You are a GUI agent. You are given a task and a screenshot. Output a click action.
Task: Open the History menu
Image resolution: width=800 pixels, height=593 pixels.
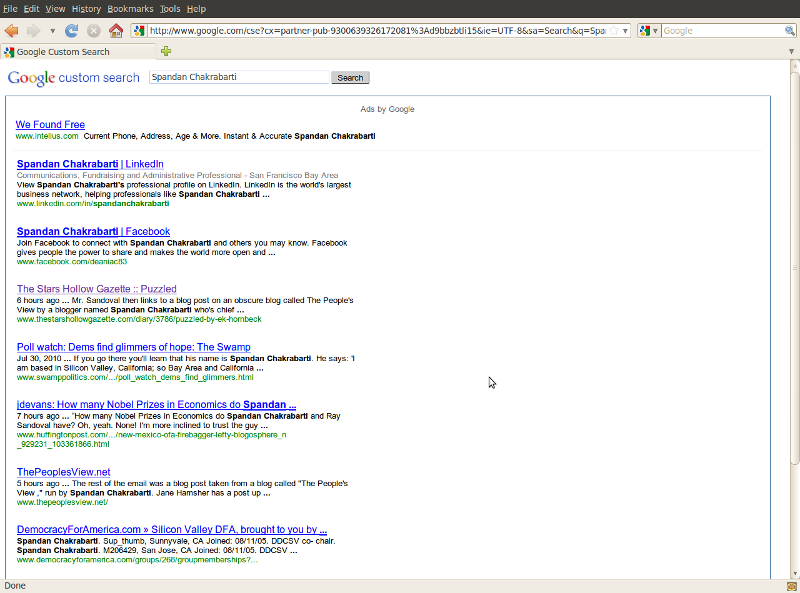point(86,9)
